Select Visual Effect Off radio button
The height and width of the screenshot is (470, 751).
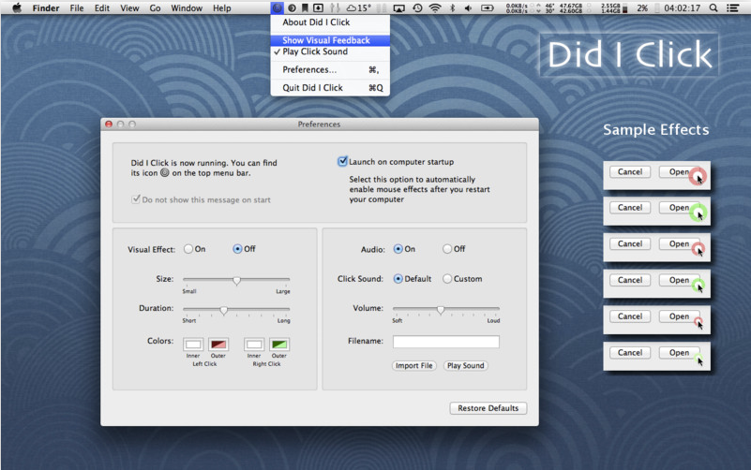point(237,249)
